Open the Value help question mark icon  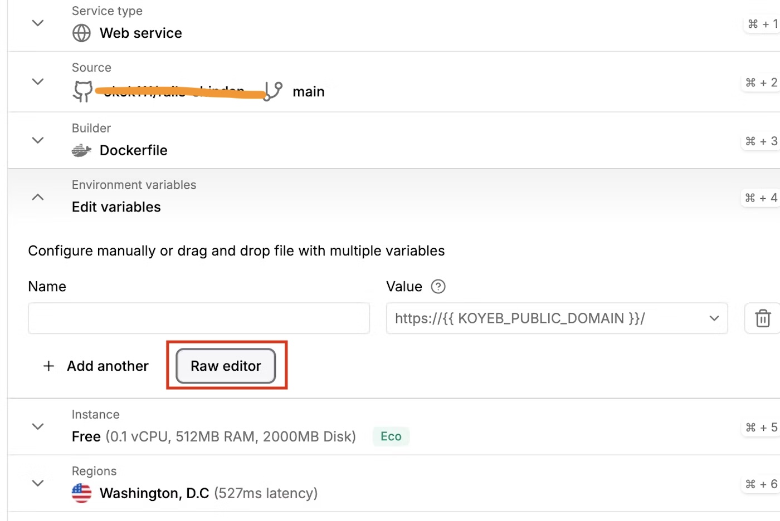(x=438, y=286)
